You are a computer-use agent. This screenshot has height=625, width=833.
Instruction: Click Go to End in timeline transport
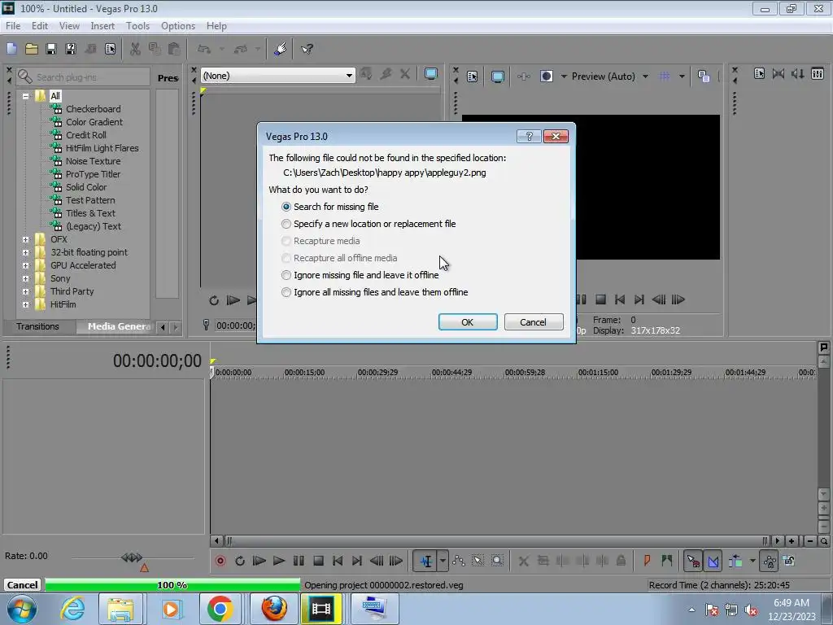pos(357,561)
